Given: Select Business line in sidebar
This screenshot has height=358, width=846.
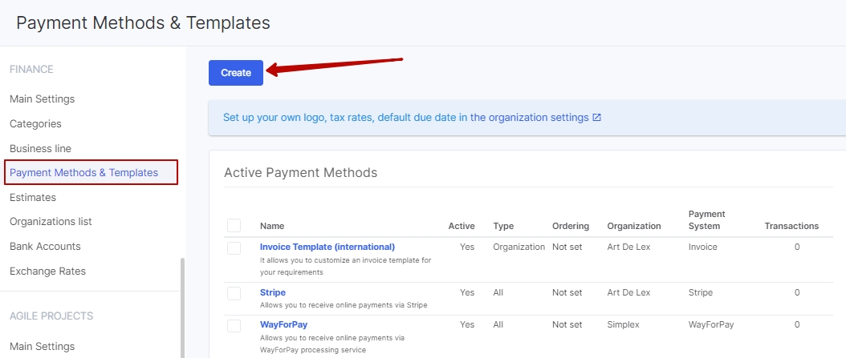Looking at the screenshot, I should [x=40, y=149].
